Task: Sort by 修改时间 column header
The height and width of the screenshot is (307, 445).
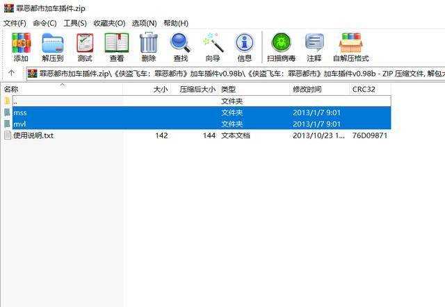Action: click(x=319, y=90)
